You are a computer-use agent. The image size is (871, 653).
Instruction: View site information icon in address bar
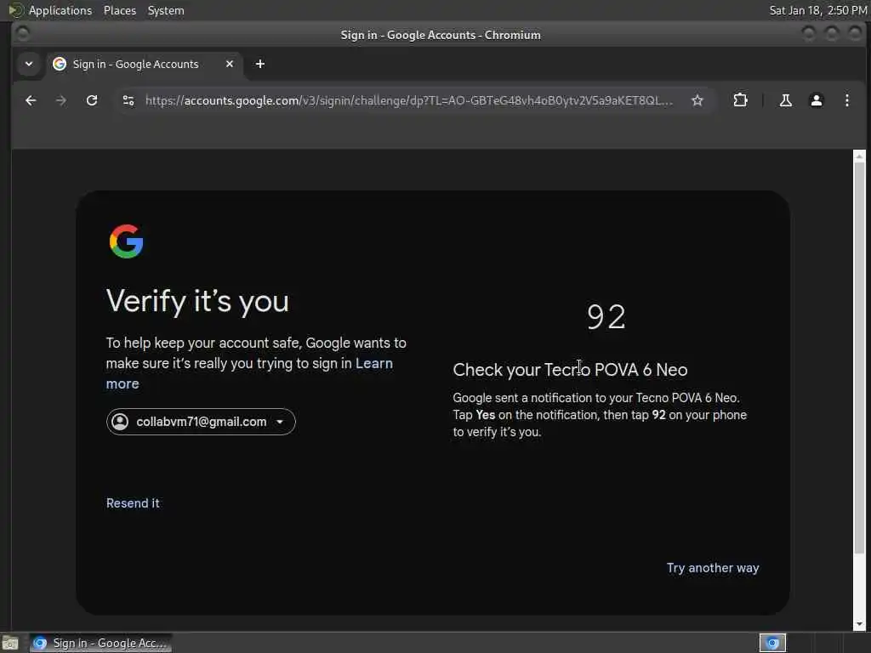pyautogui.click(x=128, y=100)
